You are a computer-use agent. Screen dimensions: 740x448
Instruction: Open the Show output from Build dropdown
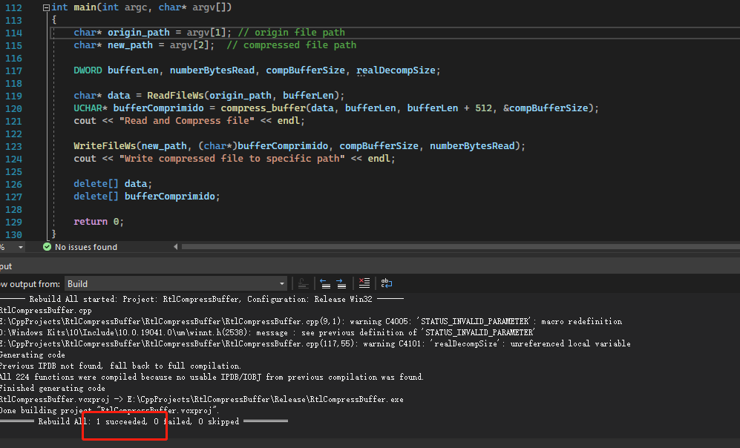[x=176, y=284]
